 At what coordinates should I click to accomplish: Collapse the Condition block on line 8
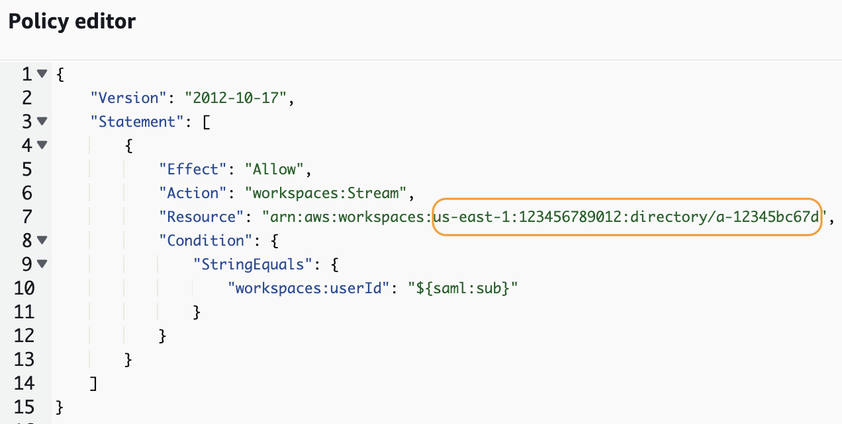[x=42, y=240]
